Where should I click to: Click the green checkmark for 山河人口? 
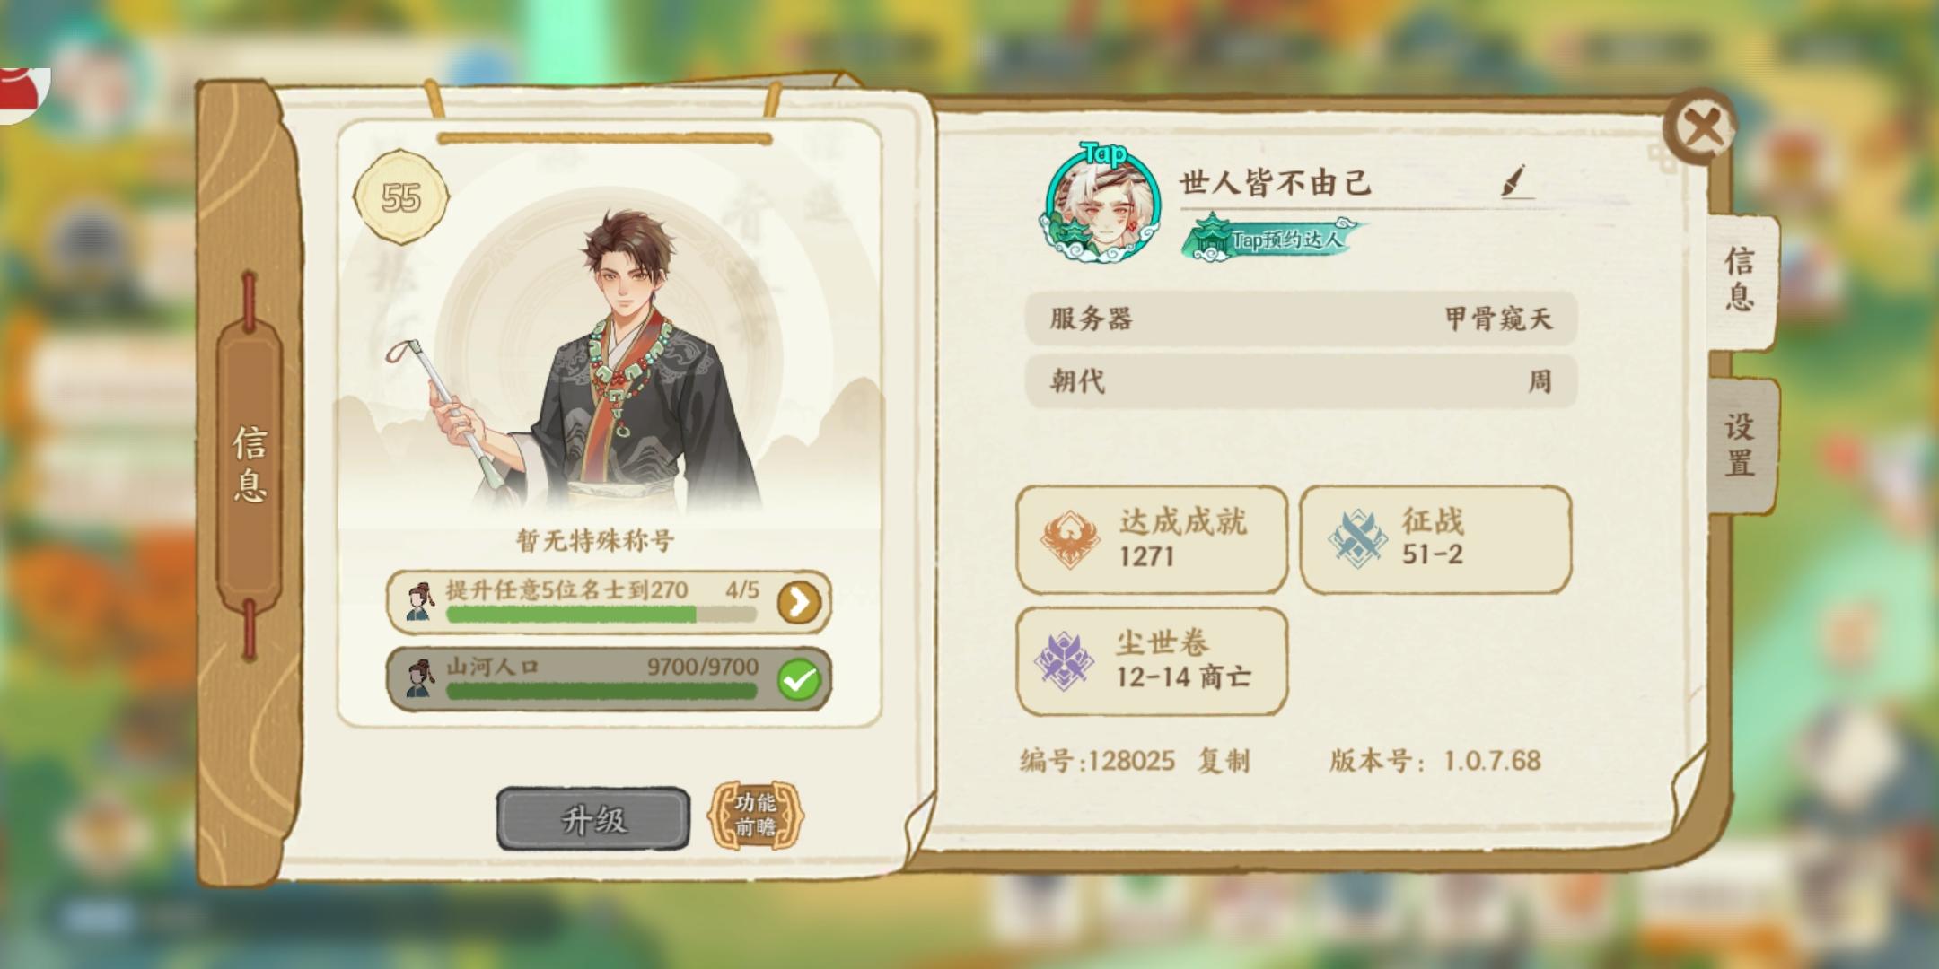pyautogui.click(x=799, y=680)
